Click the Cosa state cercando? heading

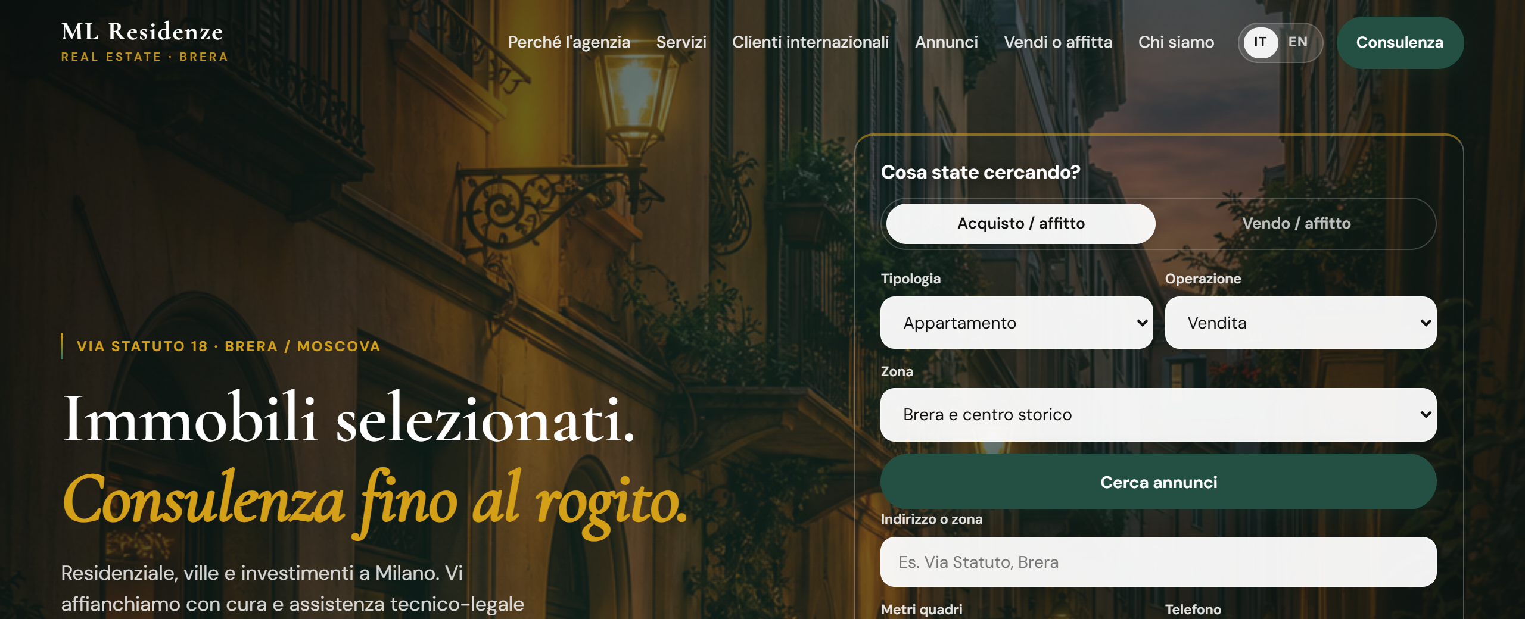tap(981, 172)
